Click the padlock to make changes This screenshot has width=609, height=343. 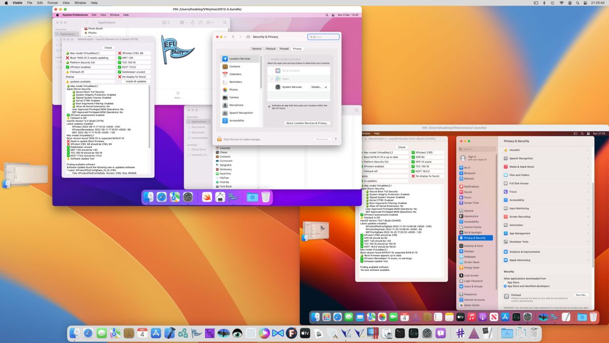220,139
